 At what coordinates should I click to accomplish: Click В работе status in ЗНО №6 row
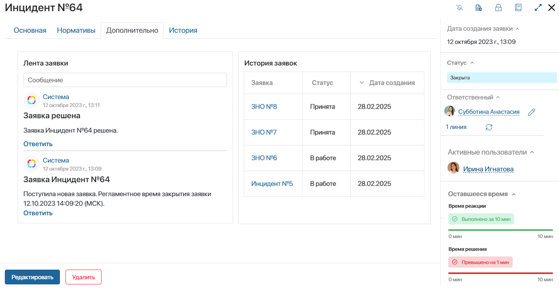pos(323,158)
